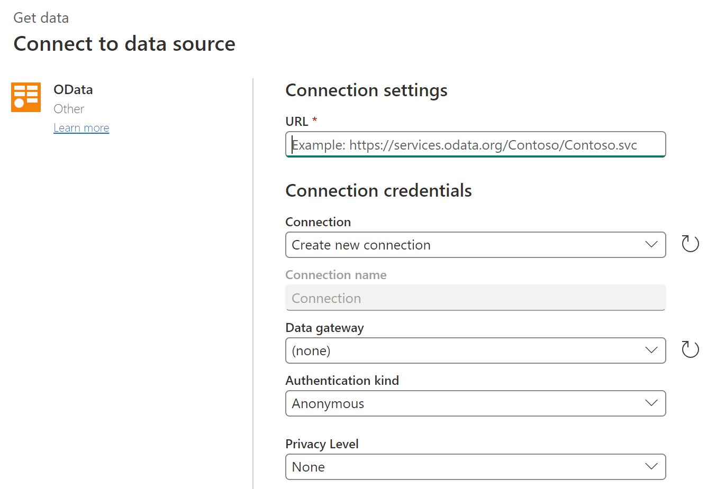The width and height of the screenshot is (707, 489).
Task: Click the 'Connection credentials' section heading
Action: (378, 191)
